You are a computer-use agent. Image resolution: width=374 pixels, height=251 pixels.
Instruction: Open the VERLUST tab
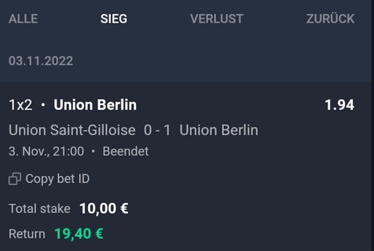coord(216,19)
